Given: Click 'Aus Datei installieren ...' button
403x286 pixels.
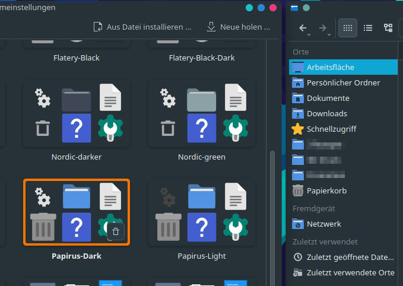Looking at the screenshot, I should pos(142,27).
